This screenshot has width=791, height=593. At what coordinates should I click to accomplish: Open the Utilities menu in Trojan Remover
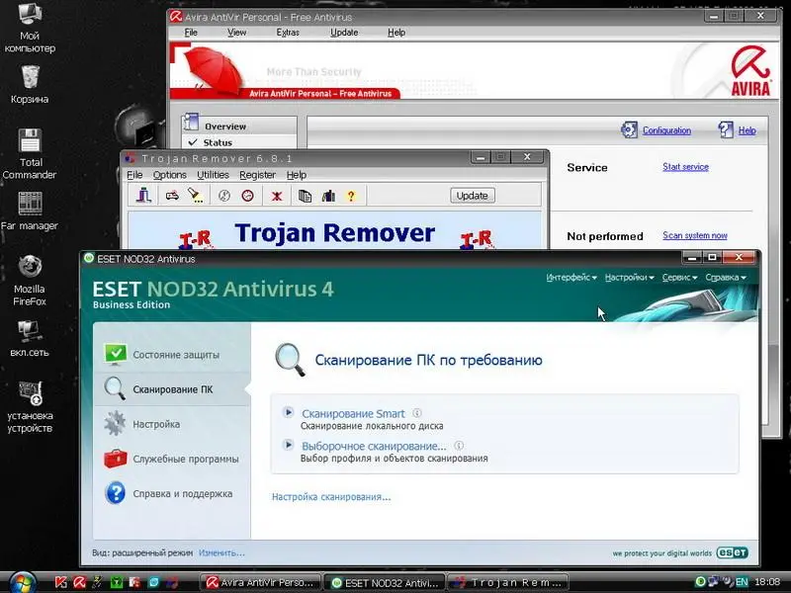(x=213, y=175)
